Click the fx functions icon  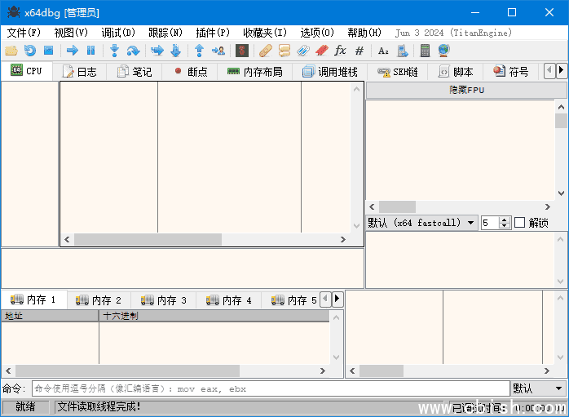tap(341, 51)
